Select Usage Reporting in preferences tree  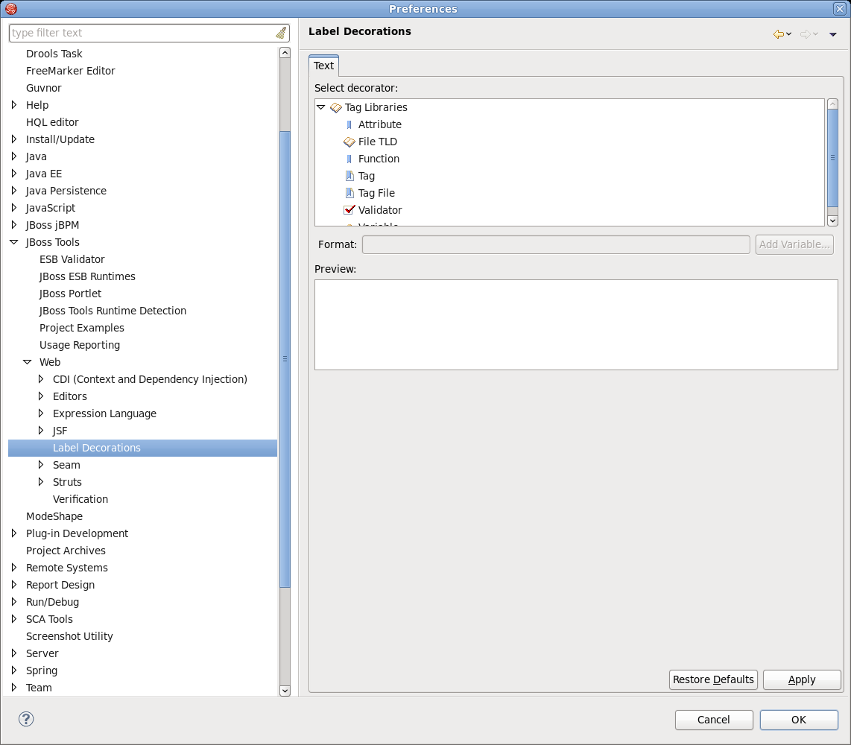click(80, 345)
